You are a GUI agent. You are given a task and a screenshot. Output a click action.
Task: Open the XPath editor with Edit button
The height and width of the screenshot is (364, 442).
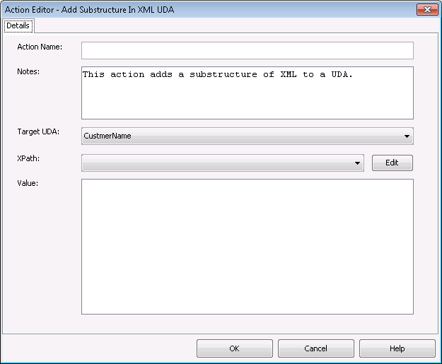point(392,163)
